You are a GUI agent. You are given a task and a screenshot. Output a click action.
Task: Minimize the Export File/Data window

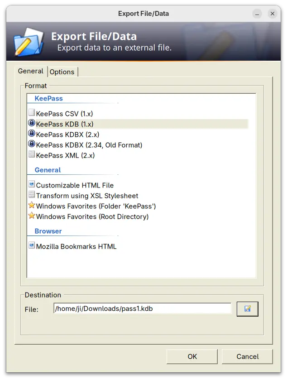257,14
